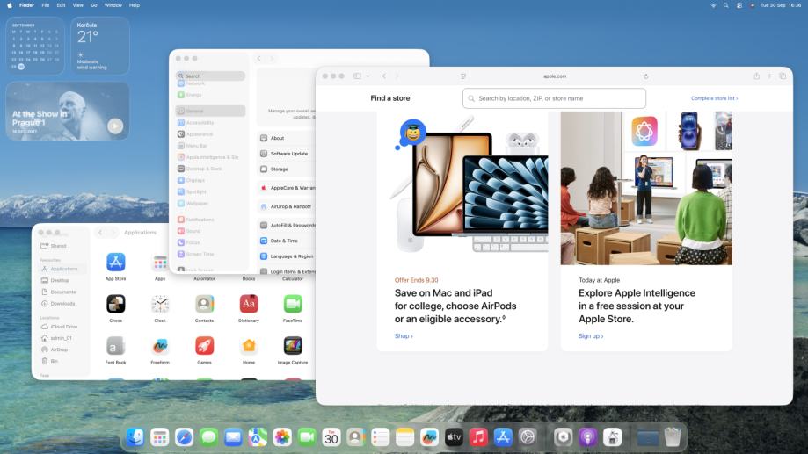Show Safari tab overview icon
Viewport: 808px width, 454px height.
[783, 76]
